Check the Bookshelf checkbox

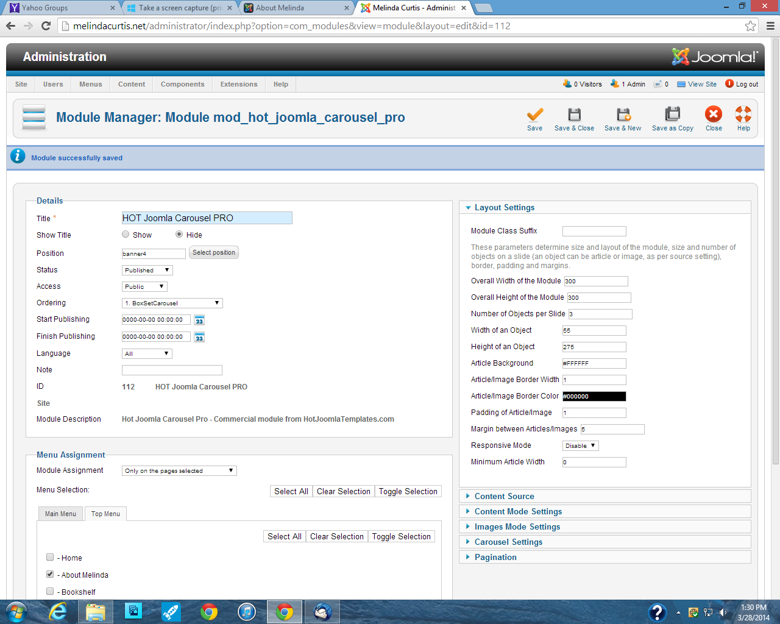50,591
